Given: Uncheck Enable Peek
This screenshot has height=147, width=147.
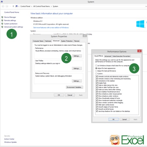Looking at the screenshot, I should click(97, 83).
